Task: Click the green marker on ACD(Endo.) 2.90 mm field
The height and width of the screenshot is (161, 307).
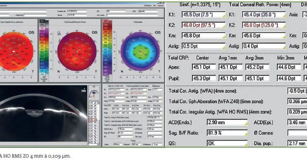Action: [x=246, y=124]
